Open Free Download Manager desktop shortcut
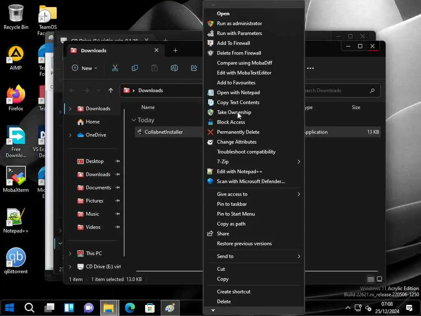This screenshot has width=421, height=316. point(16,142)
